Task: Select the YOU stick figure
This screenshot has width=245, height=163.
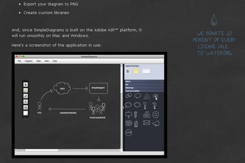Action: point(39,106)
